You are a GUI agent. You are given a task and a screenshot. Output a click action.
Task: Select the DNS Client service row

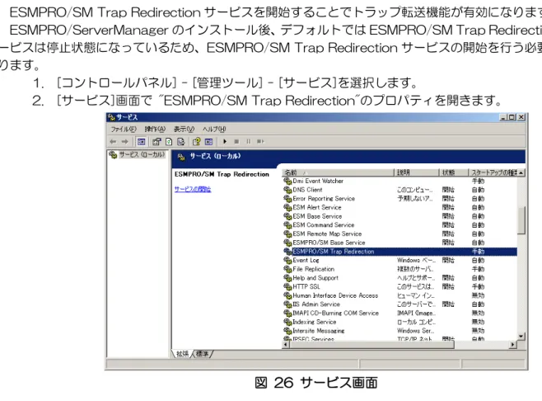tap(400, 190)
